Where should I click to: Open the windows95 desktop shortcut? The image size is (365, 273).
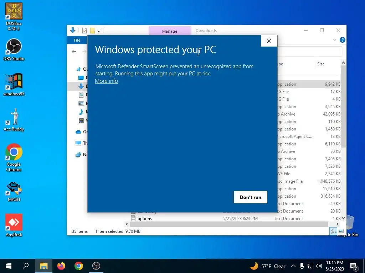pos(14,85)
